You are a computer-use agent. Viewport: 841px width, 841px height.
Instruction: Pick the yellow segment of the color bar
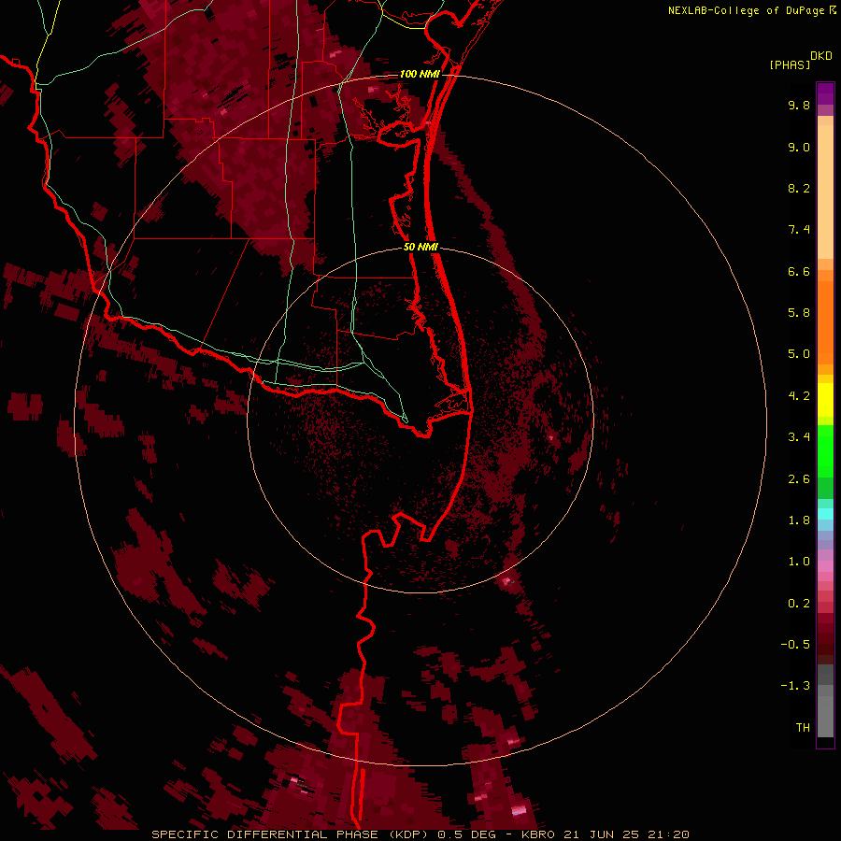coord(825,400)
